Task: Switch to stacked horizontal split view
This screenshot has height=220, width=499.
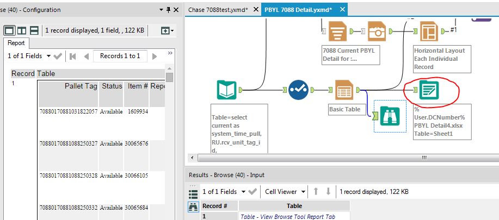Action: [x=34, y=30]
